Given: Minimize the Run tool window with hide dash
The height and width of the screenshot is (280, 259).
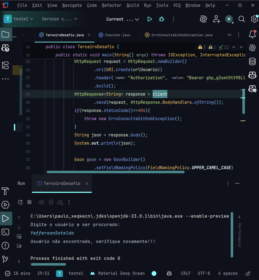Looking at the screenshot, I should 237,183.
